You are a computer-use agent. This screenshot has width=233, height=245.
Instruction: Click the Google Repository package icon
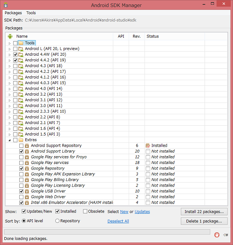tap(27, 169)
